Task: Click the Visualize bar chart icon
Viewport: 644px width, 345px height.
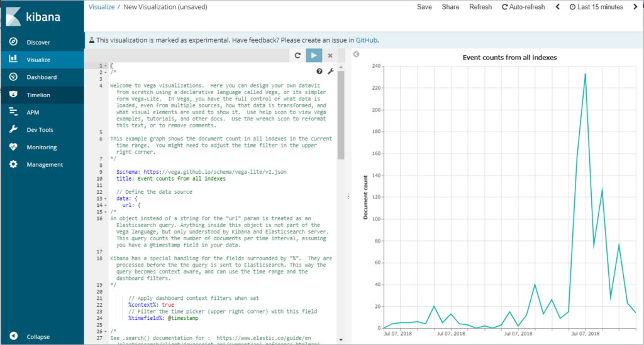Action: pos(14,59)
